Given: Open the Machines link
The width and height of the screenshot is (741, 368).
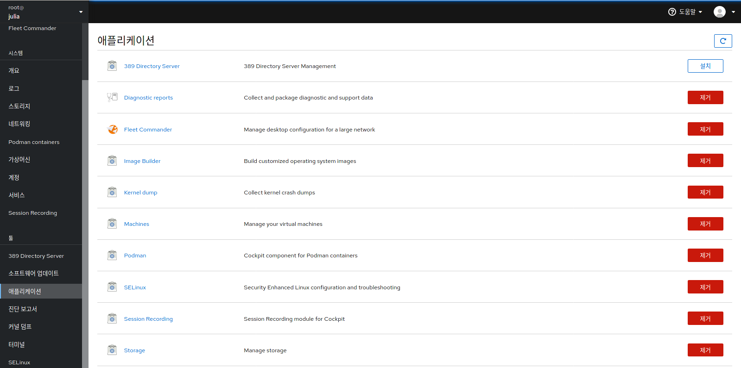Looking at the screenshot, I should tap(137, 224).
